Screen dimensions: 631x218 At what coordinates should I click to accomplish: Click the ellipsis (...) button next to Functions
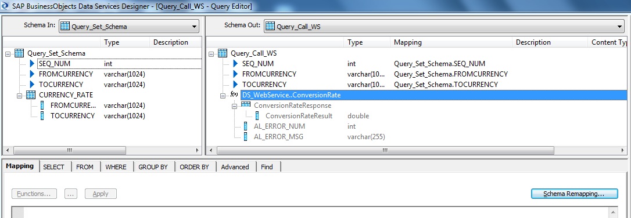point(70,194)
